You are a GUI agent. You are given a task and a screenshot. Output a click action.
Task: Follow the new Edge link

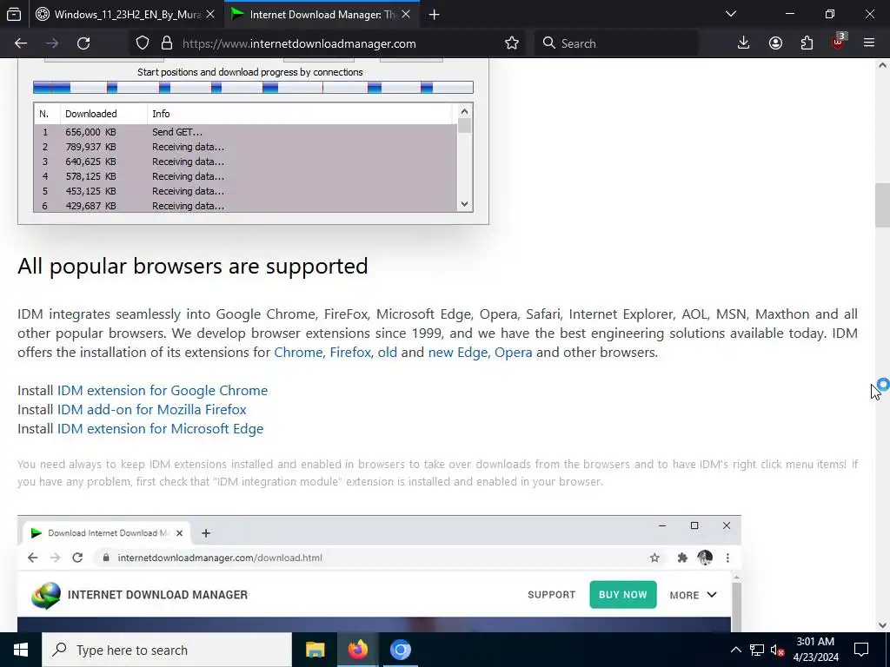click(457, 353)
